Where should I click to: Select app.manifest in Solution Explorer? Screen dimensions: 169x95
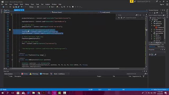point(159,33)
